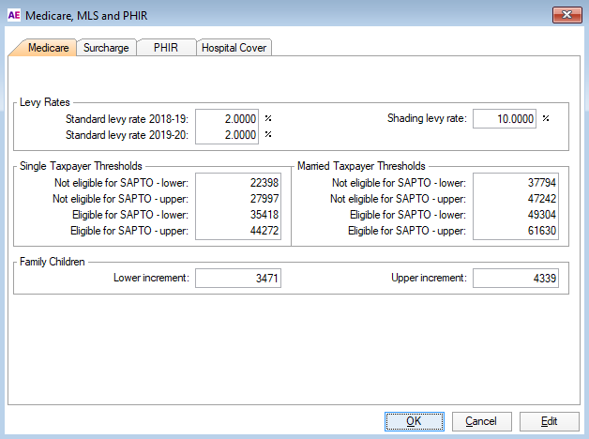Click Single Taxpayer not eligible SAPTO lower field
This screenshot has height=439, width=589.
[238, 182]
